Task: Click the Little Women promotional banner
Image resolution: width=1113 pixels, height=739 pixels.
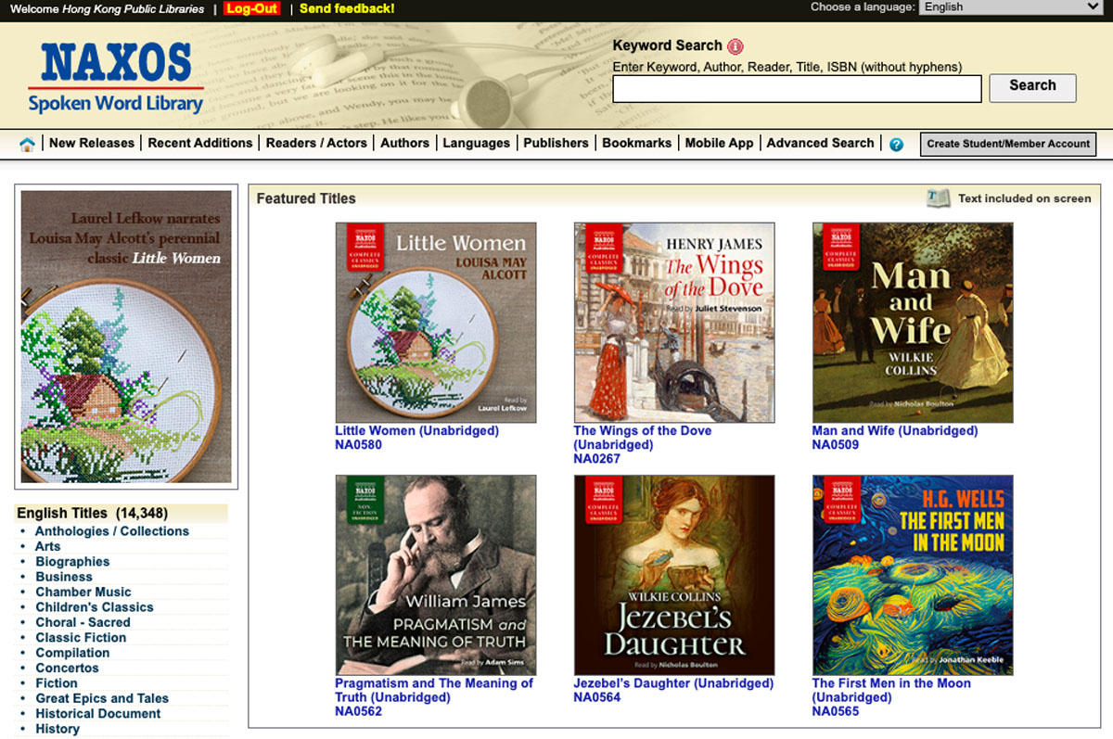Action: pyautogui.click(x=126, y=337)
